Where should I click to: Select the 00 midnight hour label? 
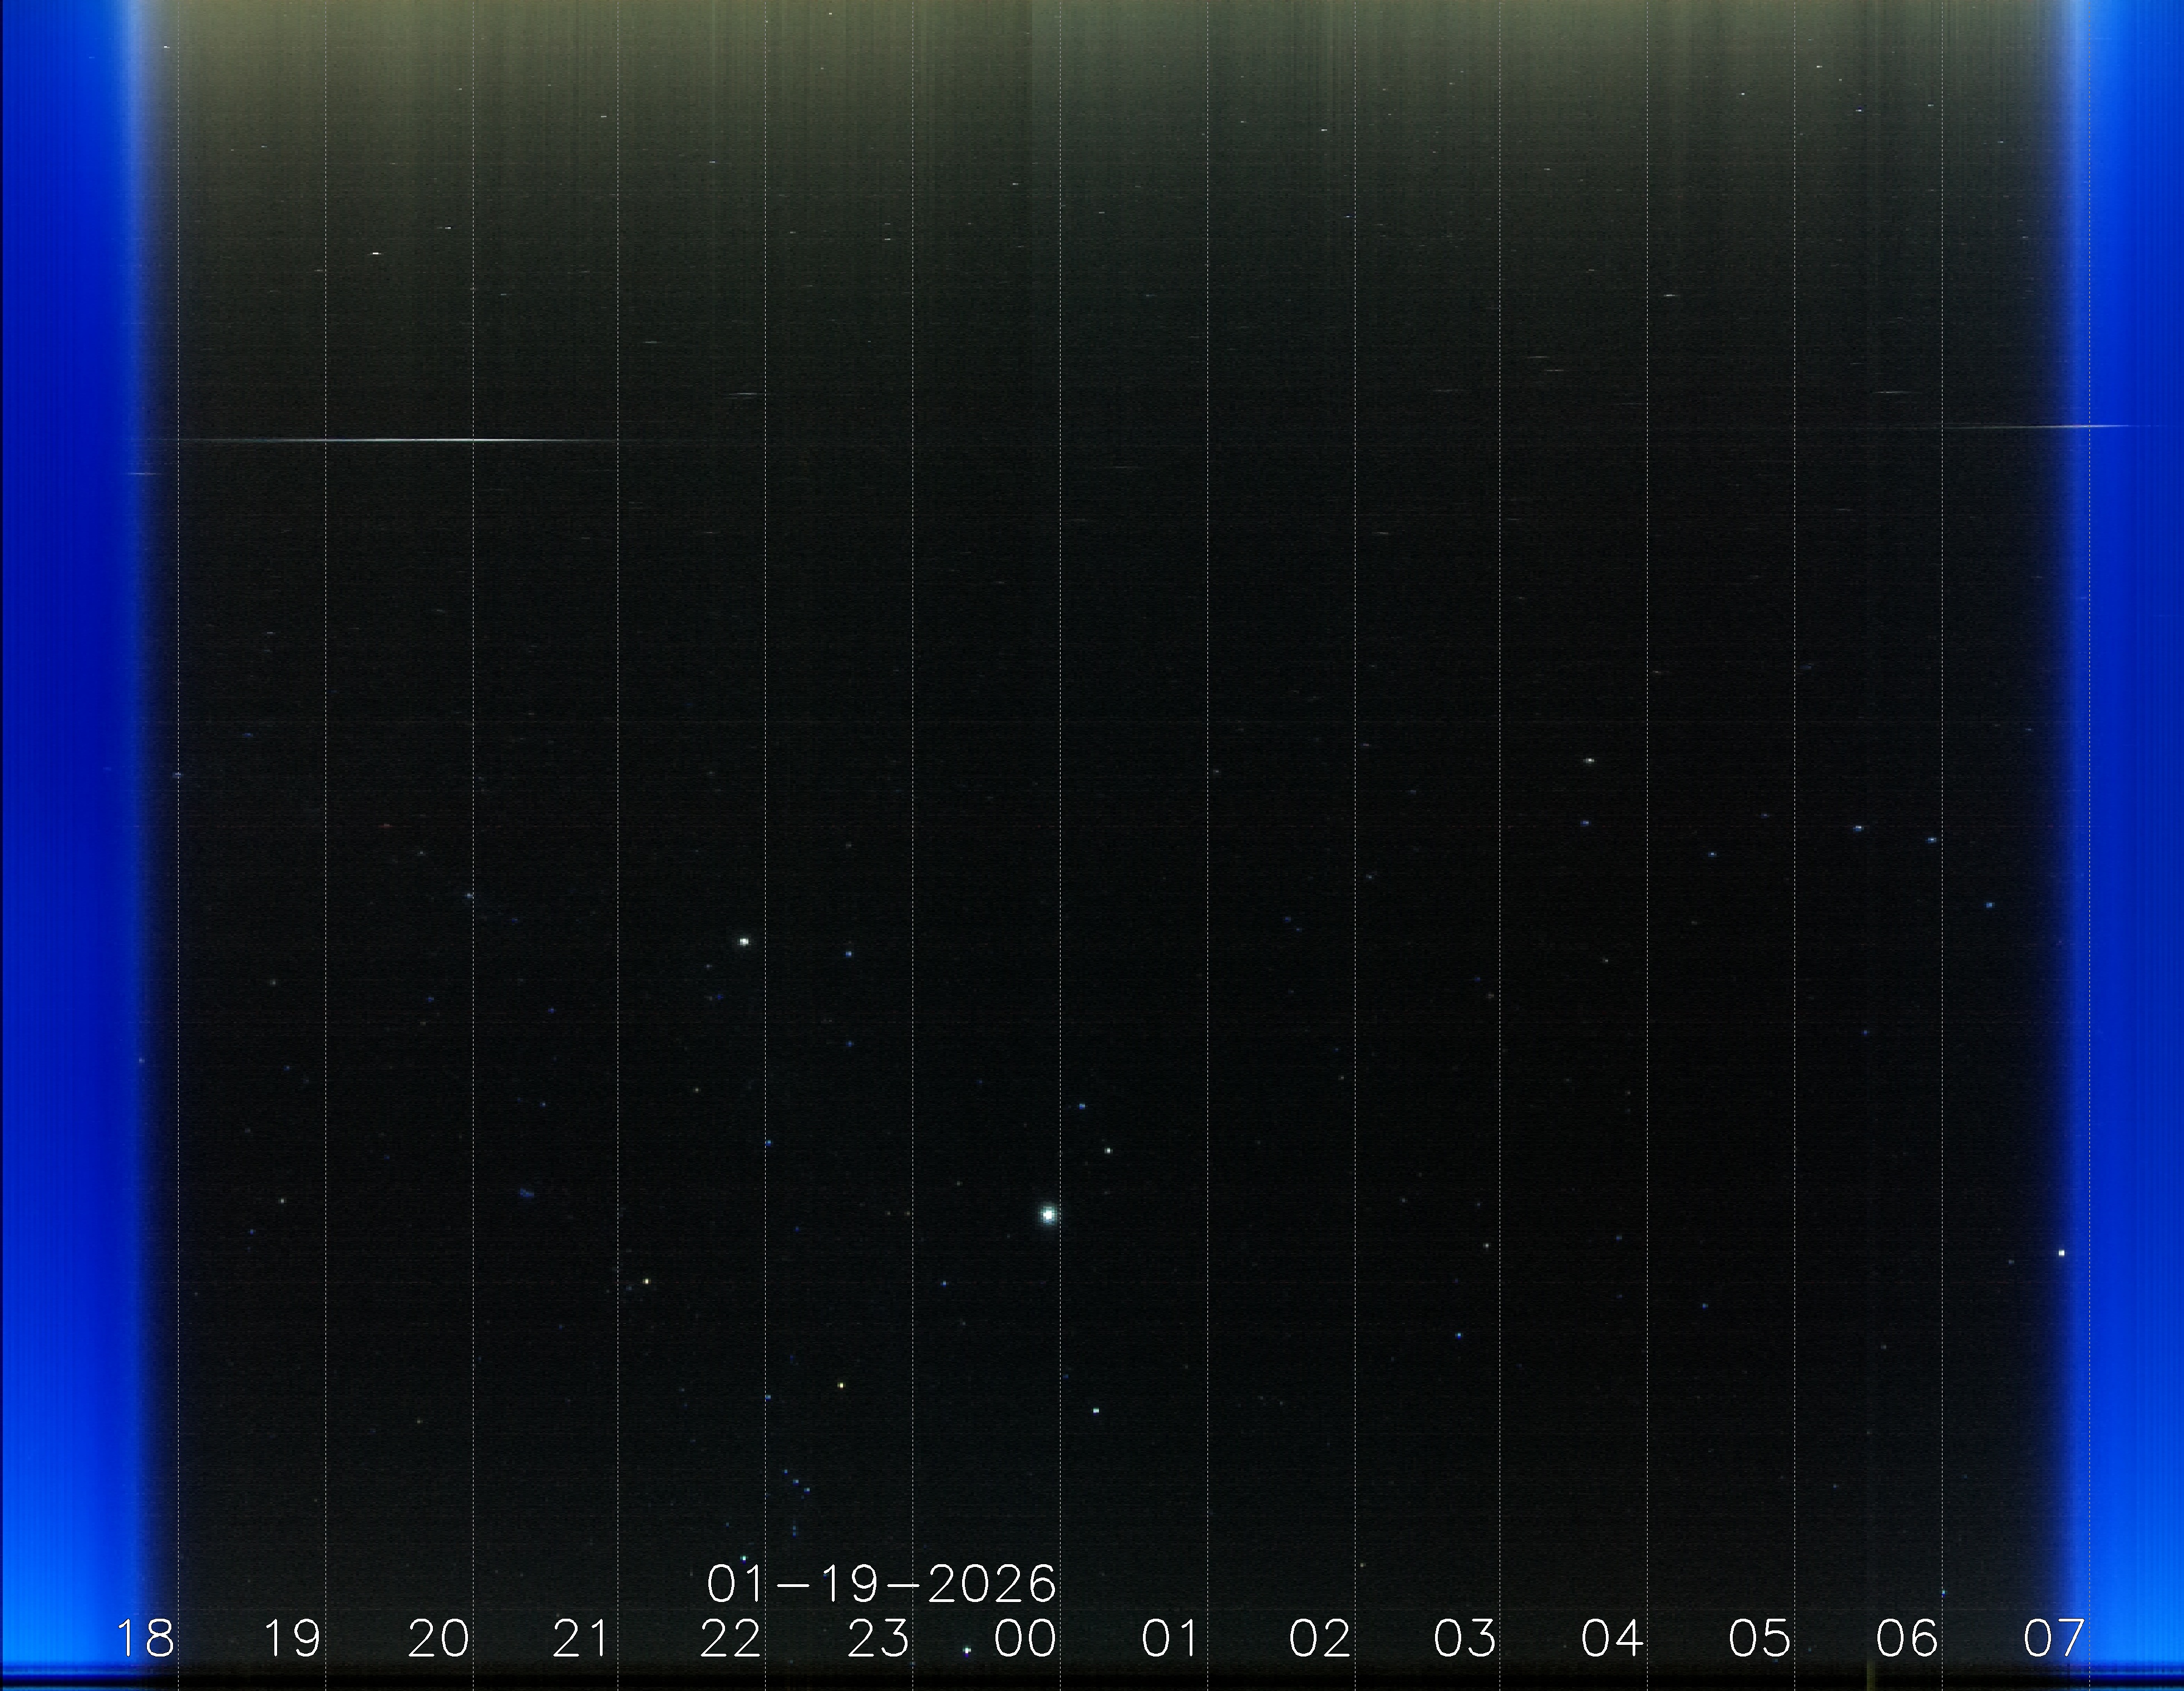click(x=1026, y=1639)
